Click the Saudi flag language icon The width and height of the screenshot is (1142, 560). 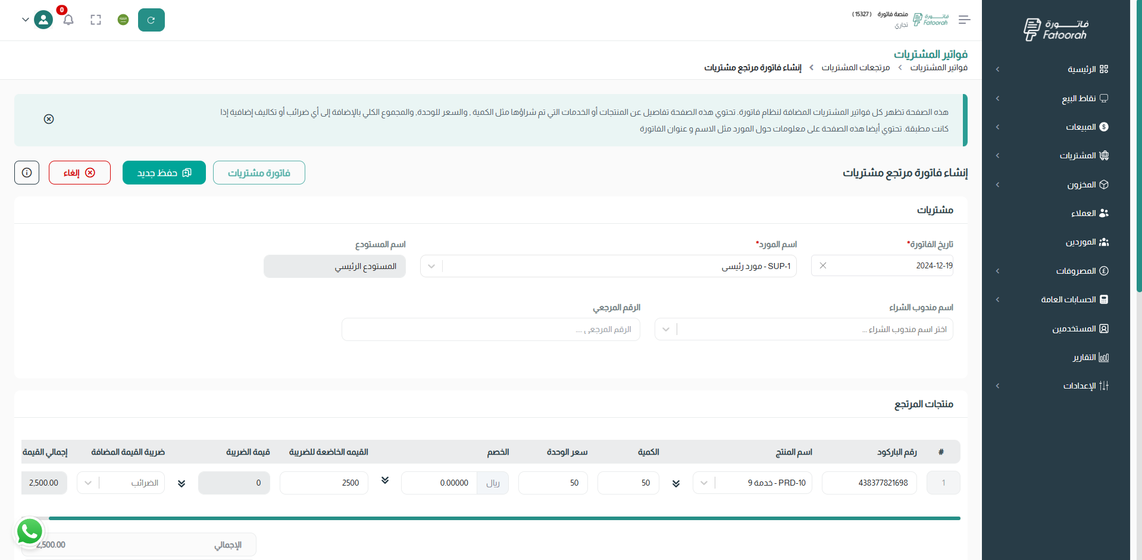[x=123, y=20]
